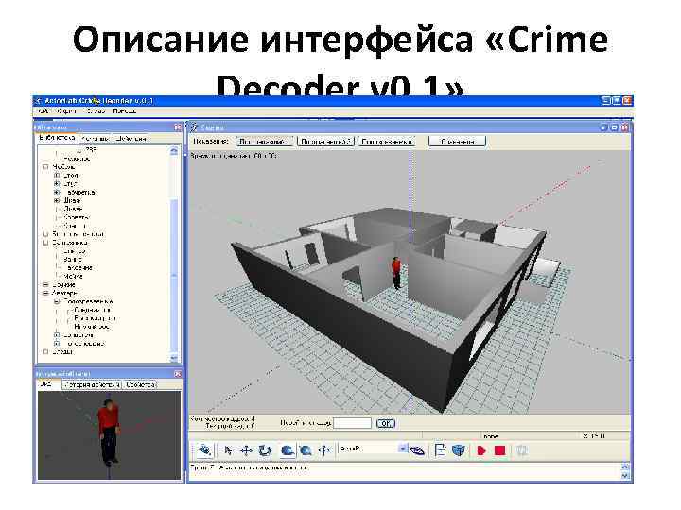Click the orbit eye icon beside the dropdown
Image resolution: width=681 pixels, height=510 pixels.
(x=417, y=451)
